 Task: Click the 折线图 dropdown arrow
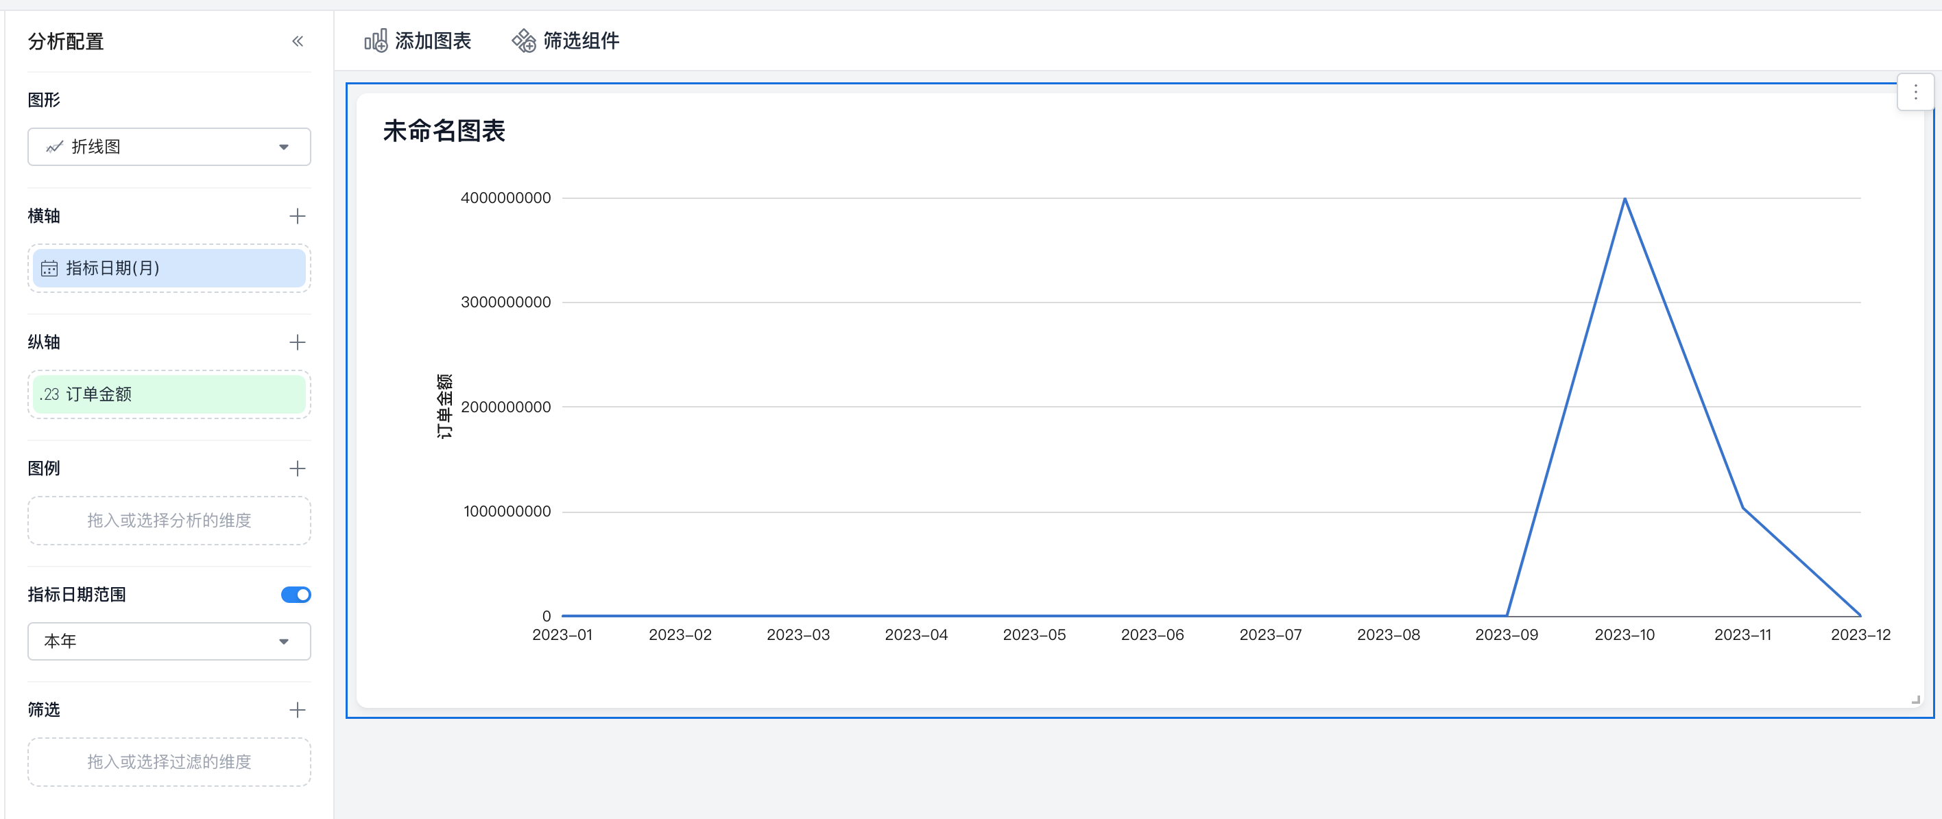283,147
